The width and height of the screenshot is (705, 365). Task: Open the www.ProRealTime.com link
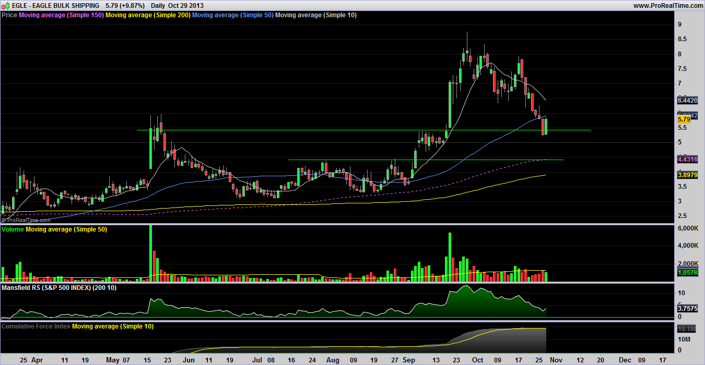pos(668,5)
